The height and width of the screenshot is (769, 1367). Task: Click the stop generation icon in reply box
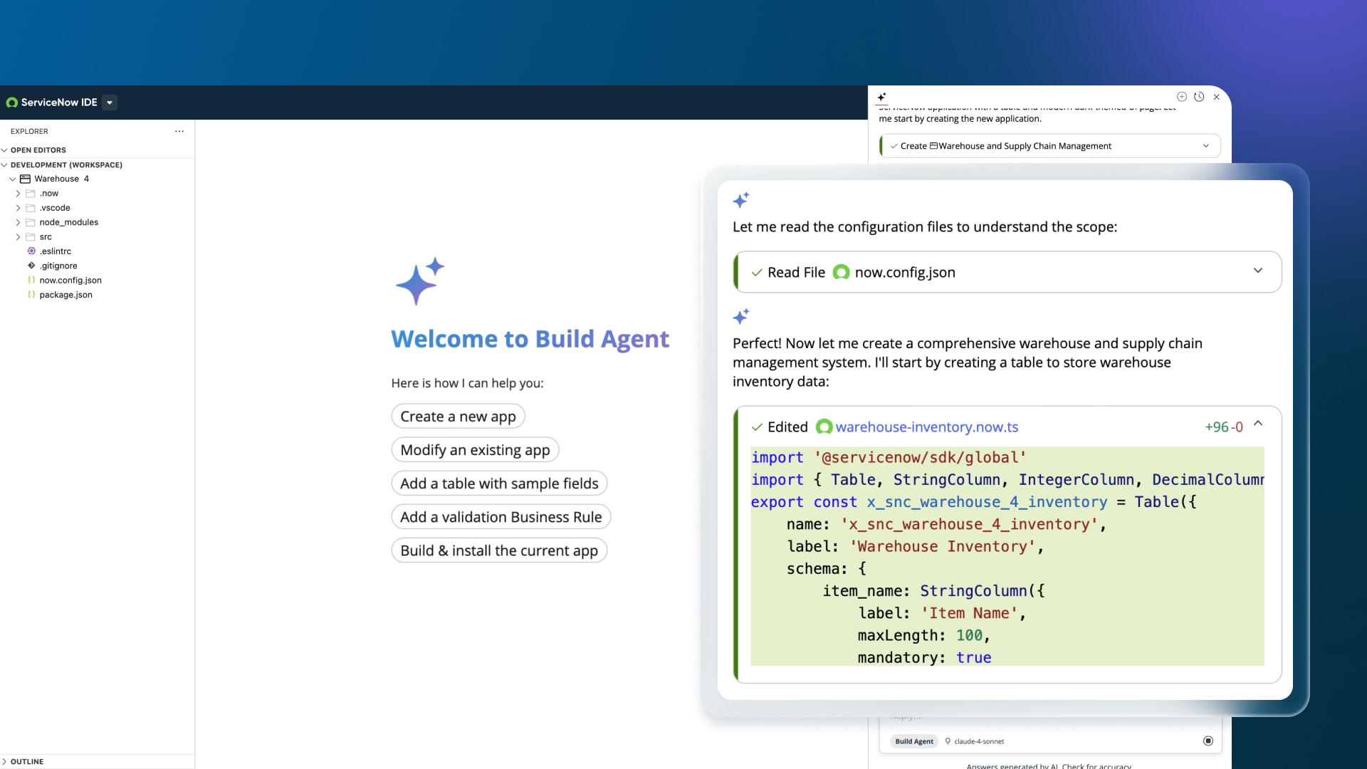tap(1208, 741)
